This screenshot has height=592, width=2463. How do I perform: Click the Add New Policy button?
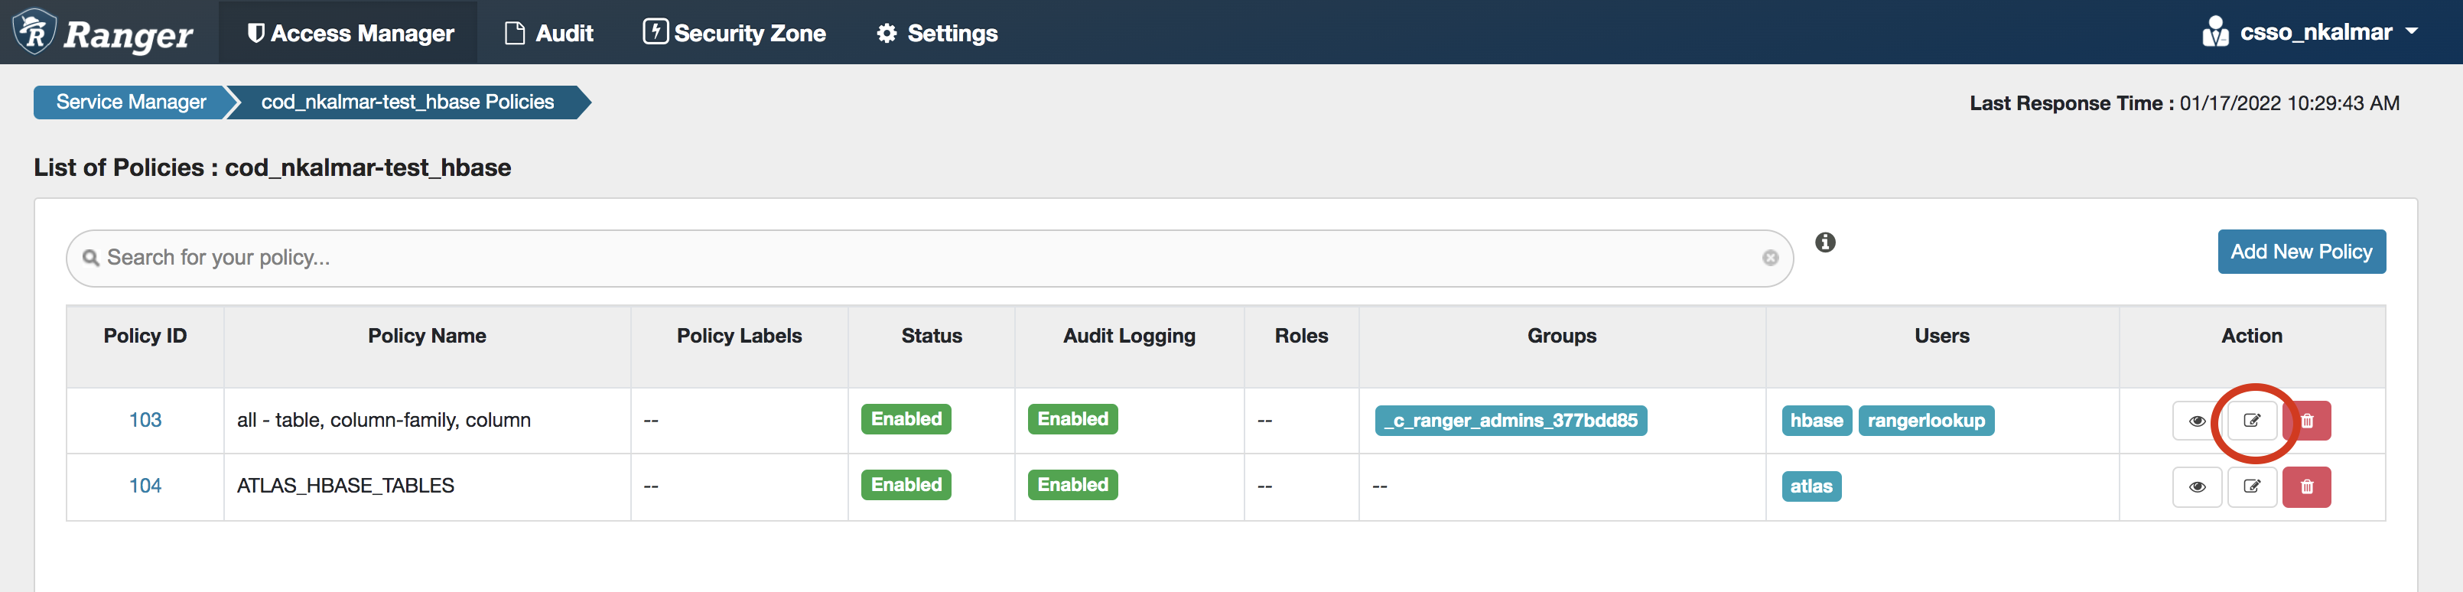2301,252
